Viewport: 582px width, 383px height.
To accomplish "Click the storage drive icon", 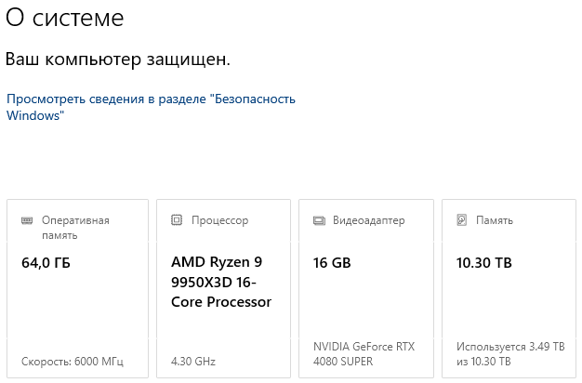I will pos(462,221).
